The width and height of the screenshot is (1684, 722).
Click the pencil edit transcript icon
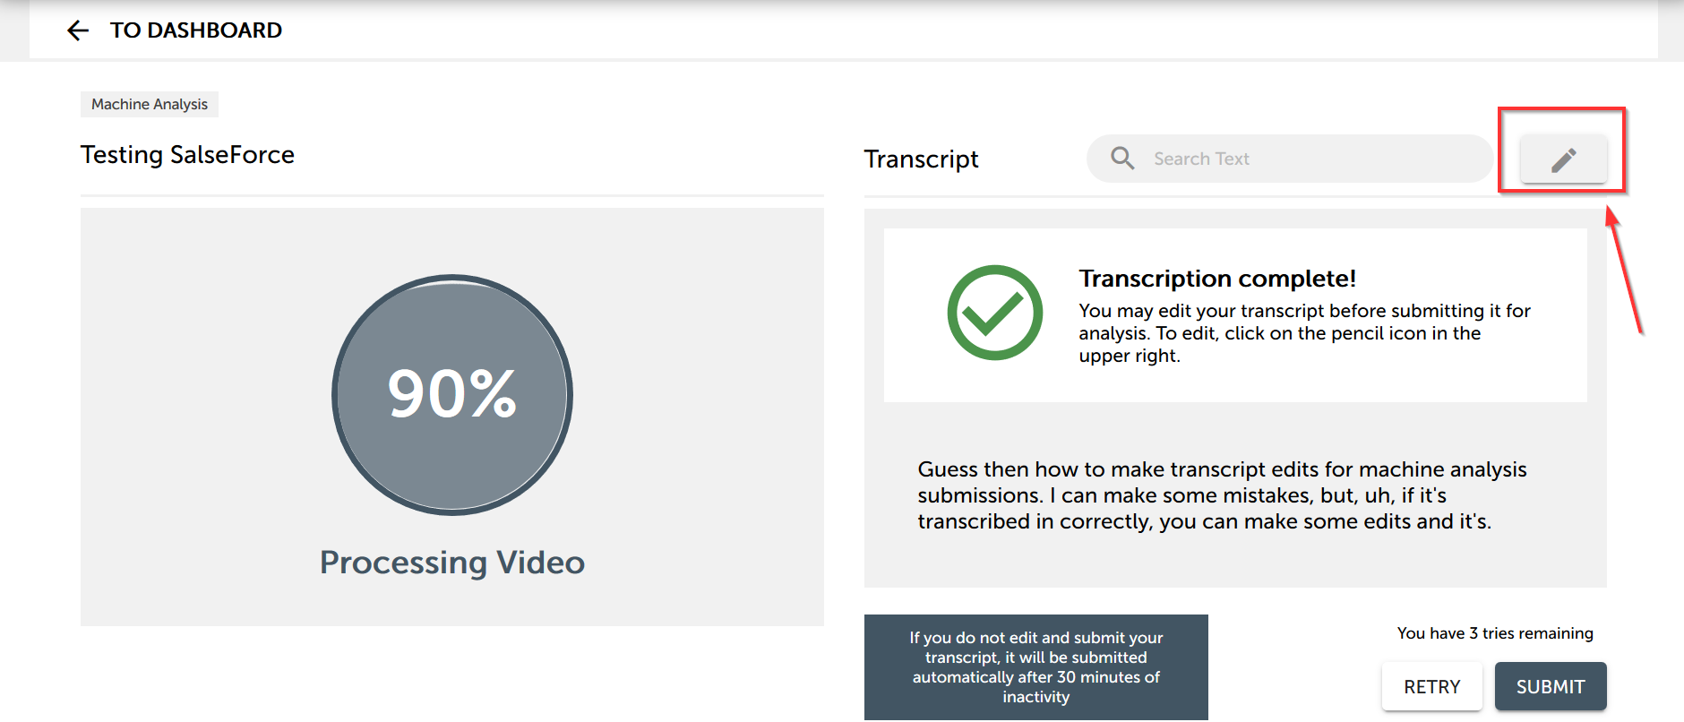[x=1563, y=159]
